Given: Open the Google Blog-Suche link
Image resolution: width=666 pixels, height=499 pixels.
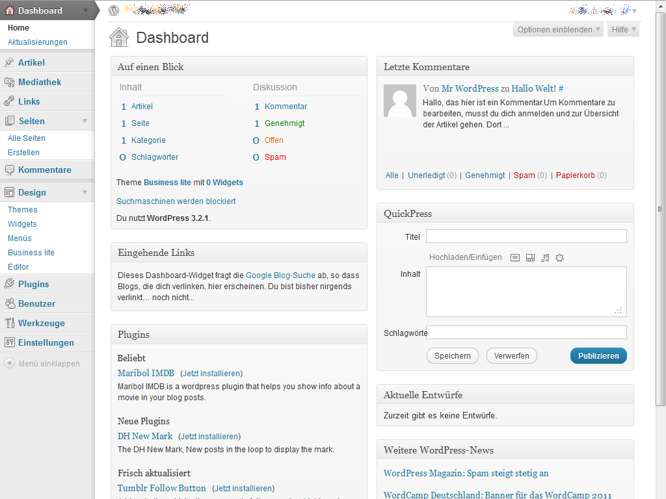Looking at the screenshot, I should (x=280, y=275).
